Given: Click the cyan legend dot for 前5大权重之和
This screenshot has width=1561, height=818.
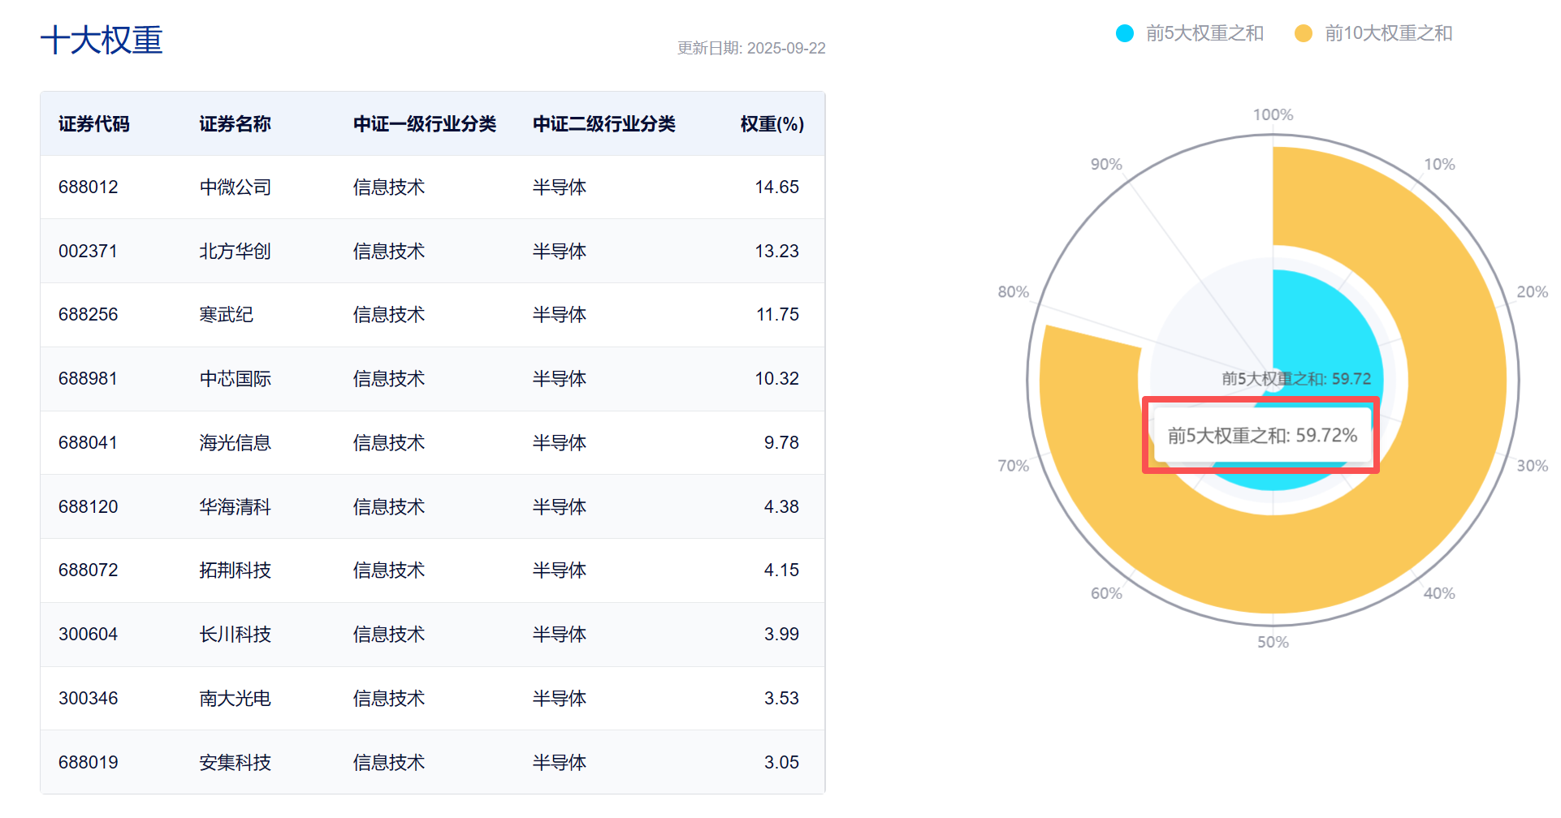Looking at the screenshot, I should pyautogui.click(x=1125, y=33).
